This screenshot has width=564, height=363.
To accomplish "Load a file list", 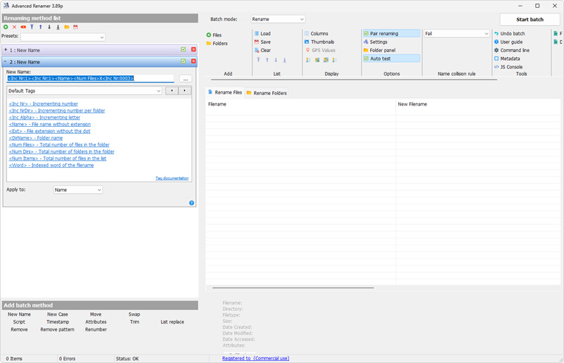I will (x=262, y=33).
